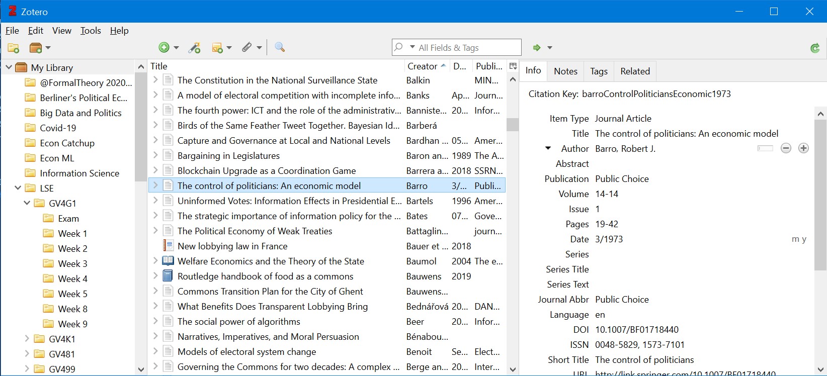The height and width of the screenshot is (376, 827).
Task: Open the search mode dropdown arrow
Action: (412, 47)
